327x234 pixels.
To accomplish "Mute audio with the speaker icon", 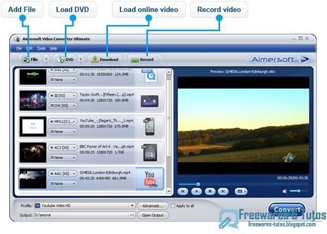I will coord(285,191).
